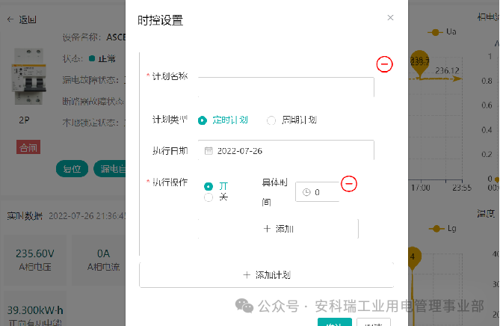Select the 开 operation radio button
The image size is (500, 326).
point(209,186)
